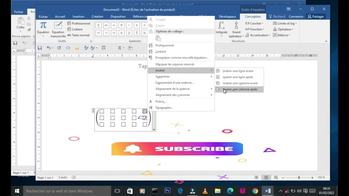This screenshot has height=196, width=349.
Task: Expand the Grand opérateur dropdown
Action: point(236,29)
